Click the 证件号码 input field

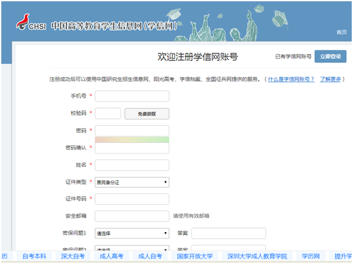pos(132,199)
